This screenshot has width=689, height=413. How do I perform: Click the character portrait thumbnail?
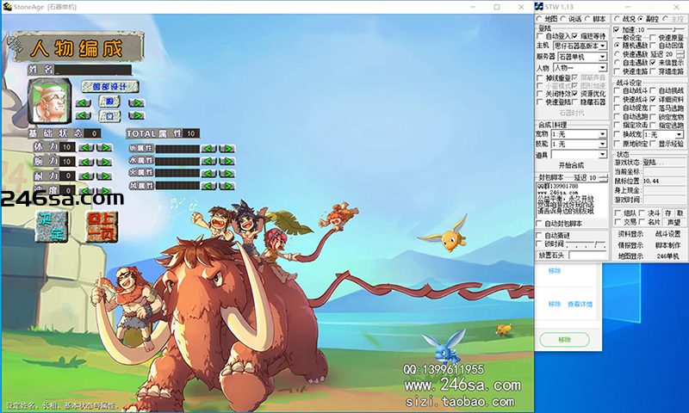pyautogui.click(x=49, y=101)
